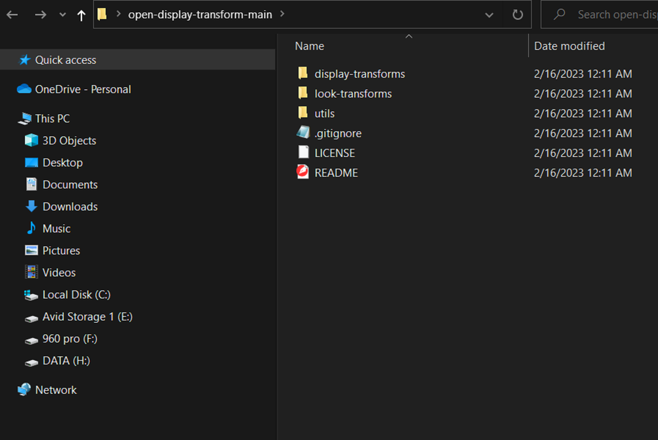The image size is (658, 440).
Task: Open the Music folder
Action: click(56, 229)
